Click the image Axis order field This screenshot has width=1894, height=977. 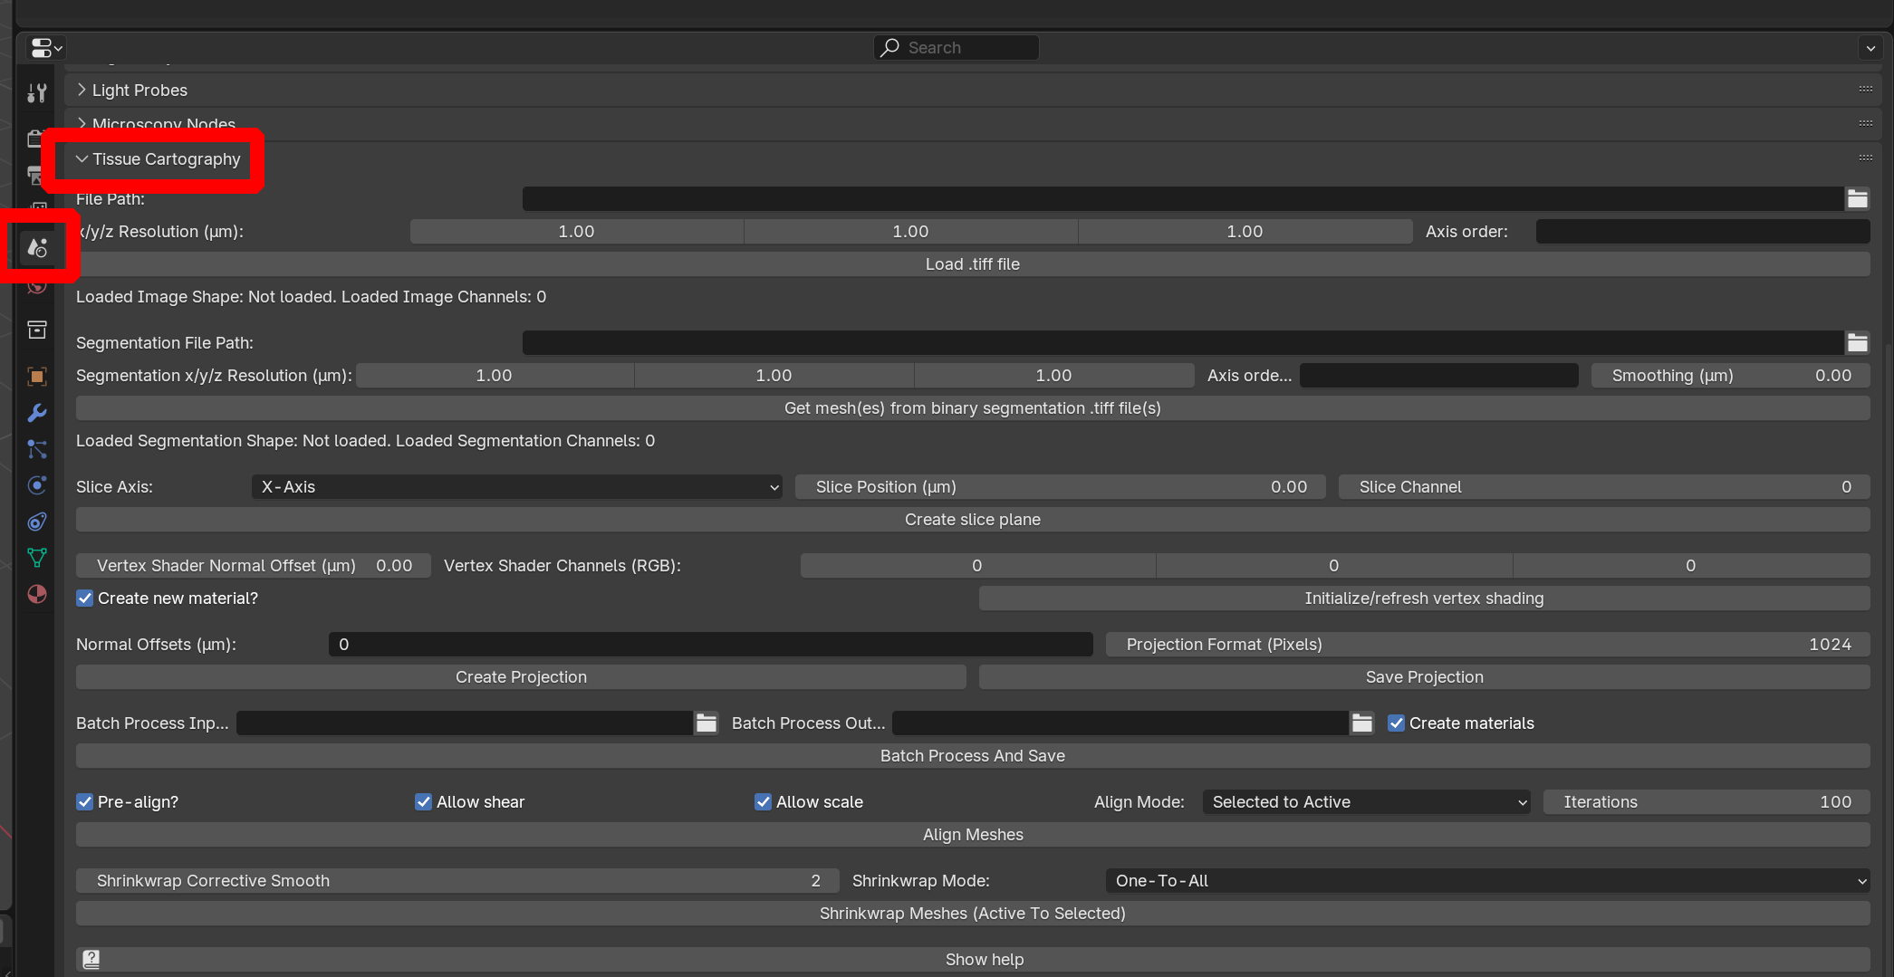[1703, 232]
